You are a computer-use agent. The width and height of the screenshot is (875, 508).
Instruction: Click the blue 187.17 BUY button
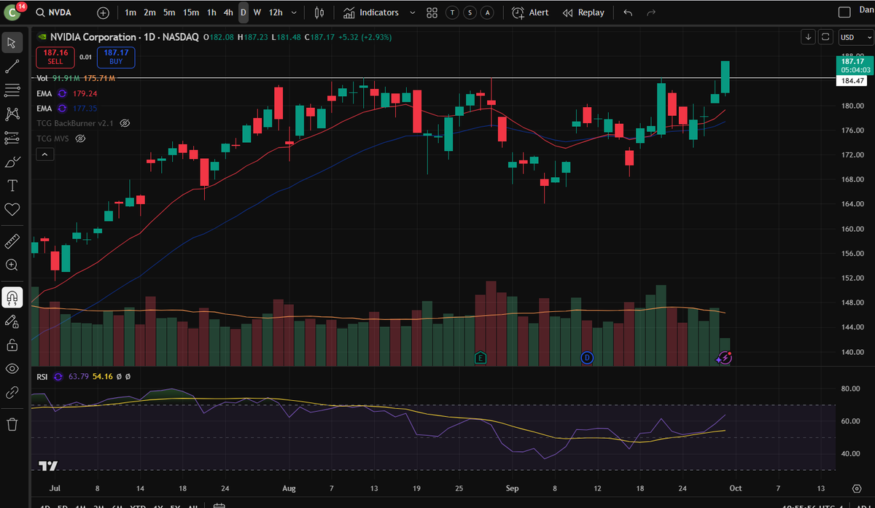pos(116,57)
